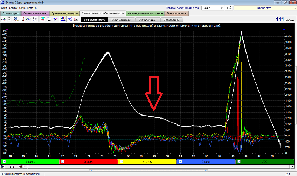Click the chart title Вклад цилиндров text

147,26
